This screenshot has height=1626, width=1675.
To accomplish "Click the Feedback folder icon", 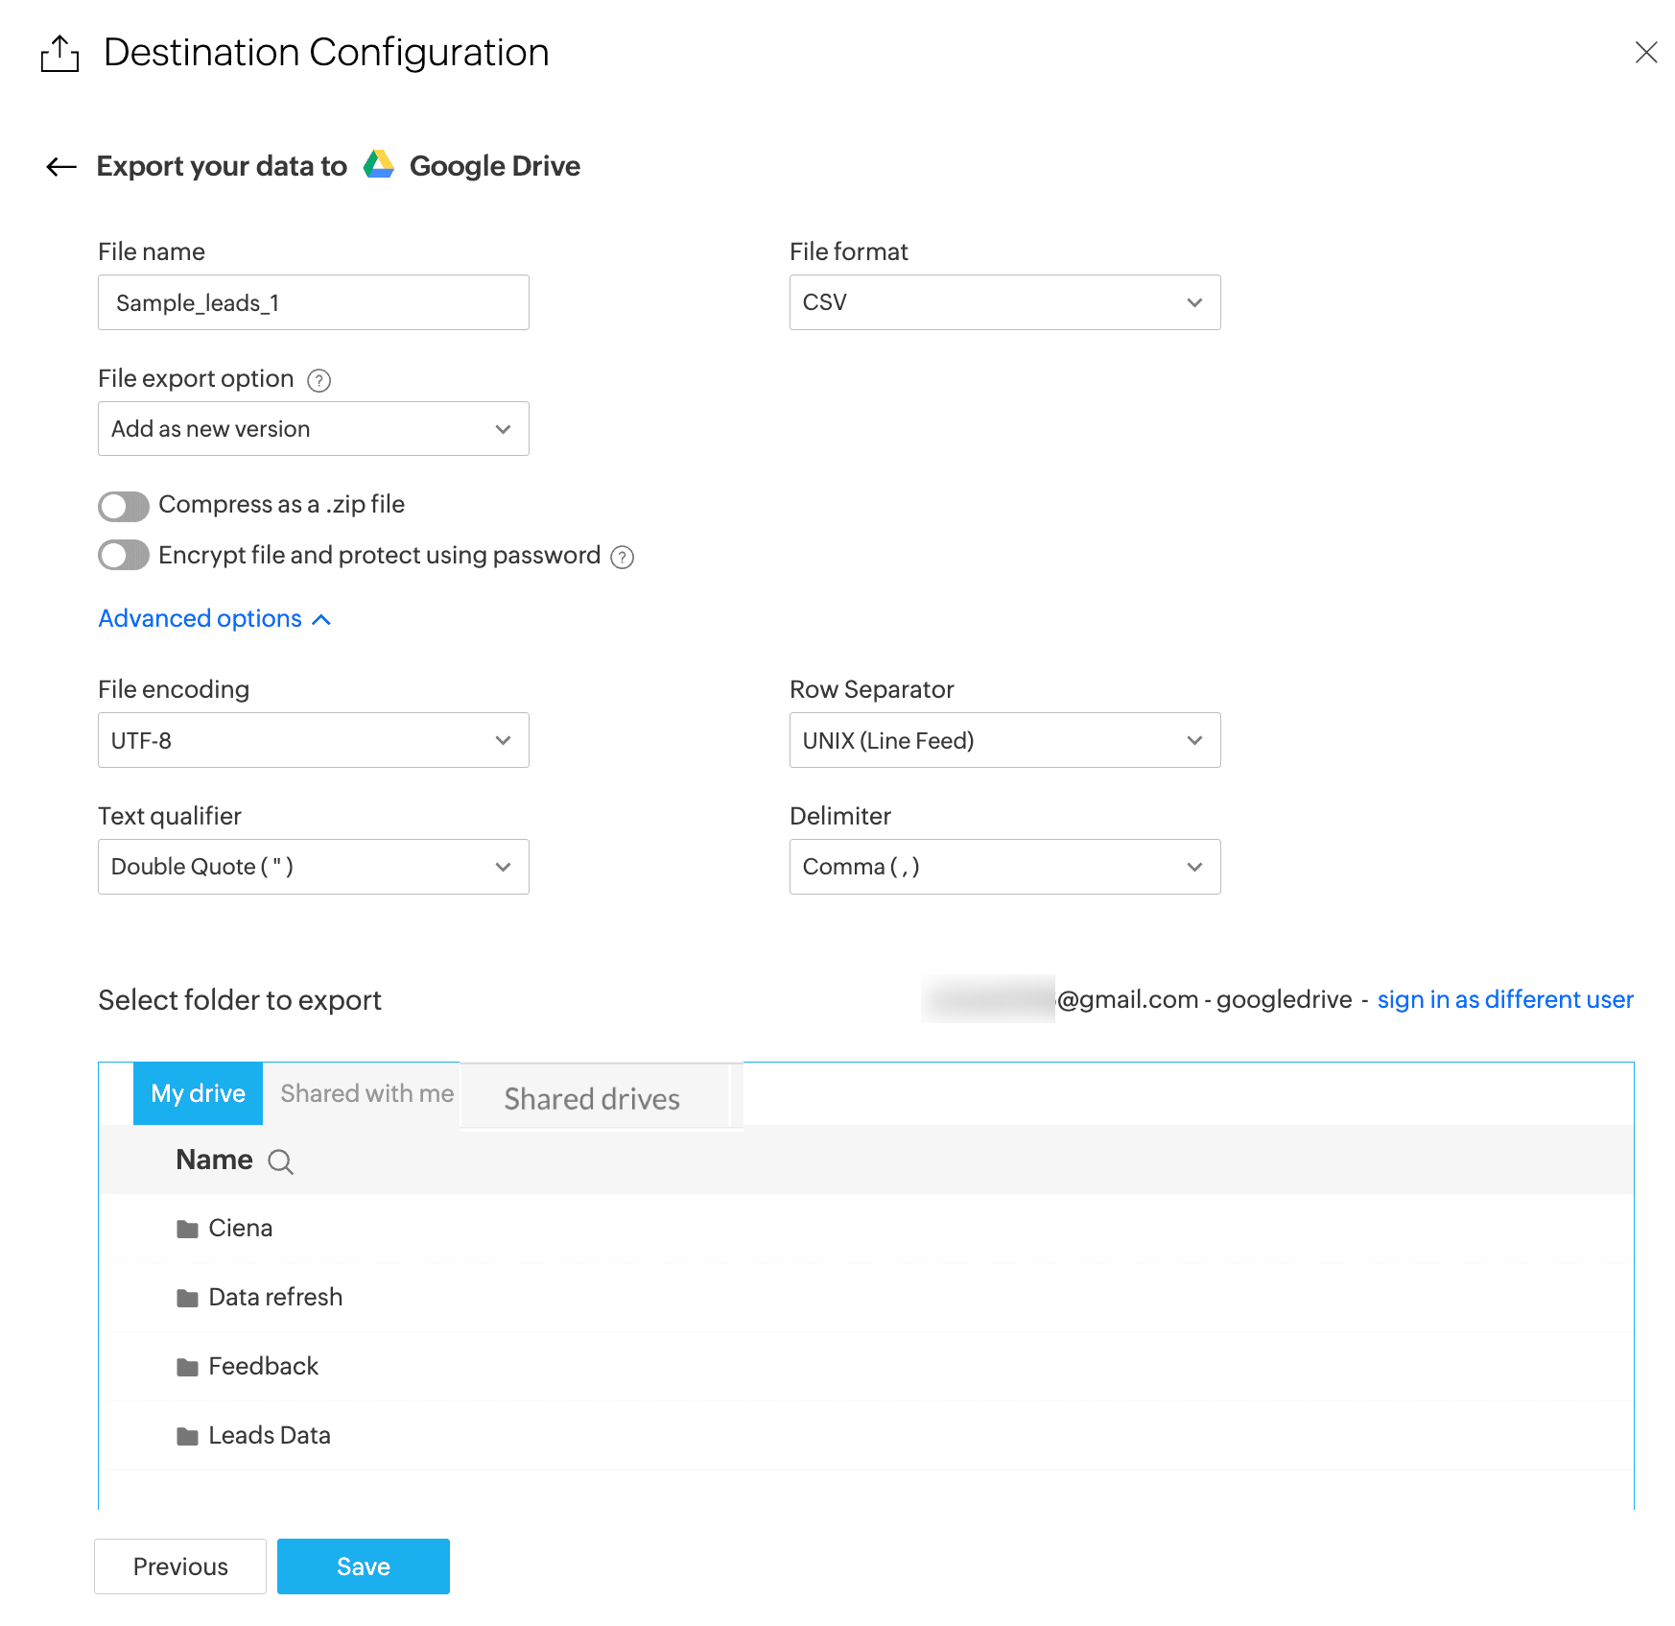I will click(187, 1368).
